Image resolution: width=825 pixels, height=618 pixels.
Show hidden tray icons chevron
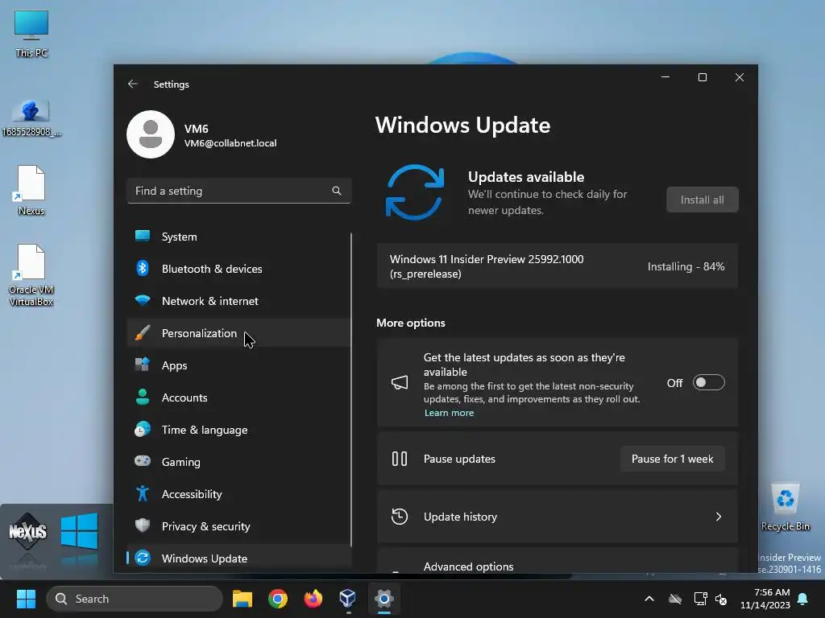pos(649,599)
